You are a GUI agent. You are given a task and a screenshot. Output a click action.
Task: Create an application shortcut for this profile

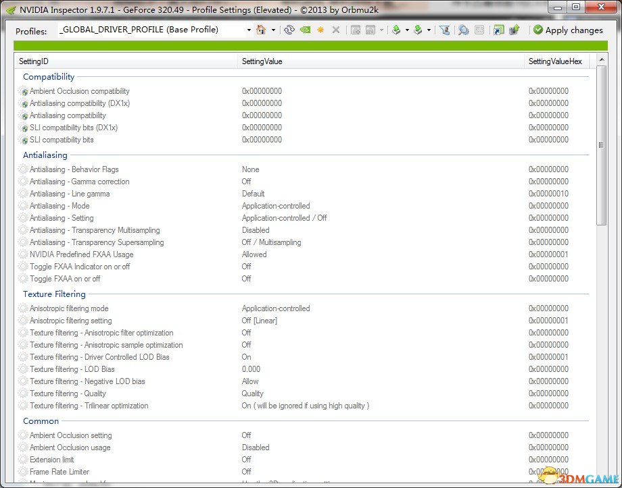[x=499, y=30]
